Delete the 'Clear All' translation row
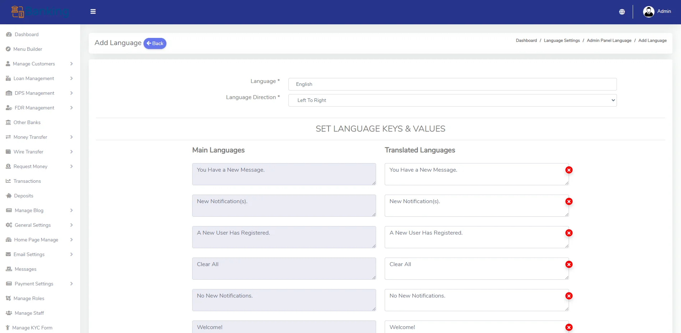The width and height of the screenshot is (681, 333). coord(569,264)
